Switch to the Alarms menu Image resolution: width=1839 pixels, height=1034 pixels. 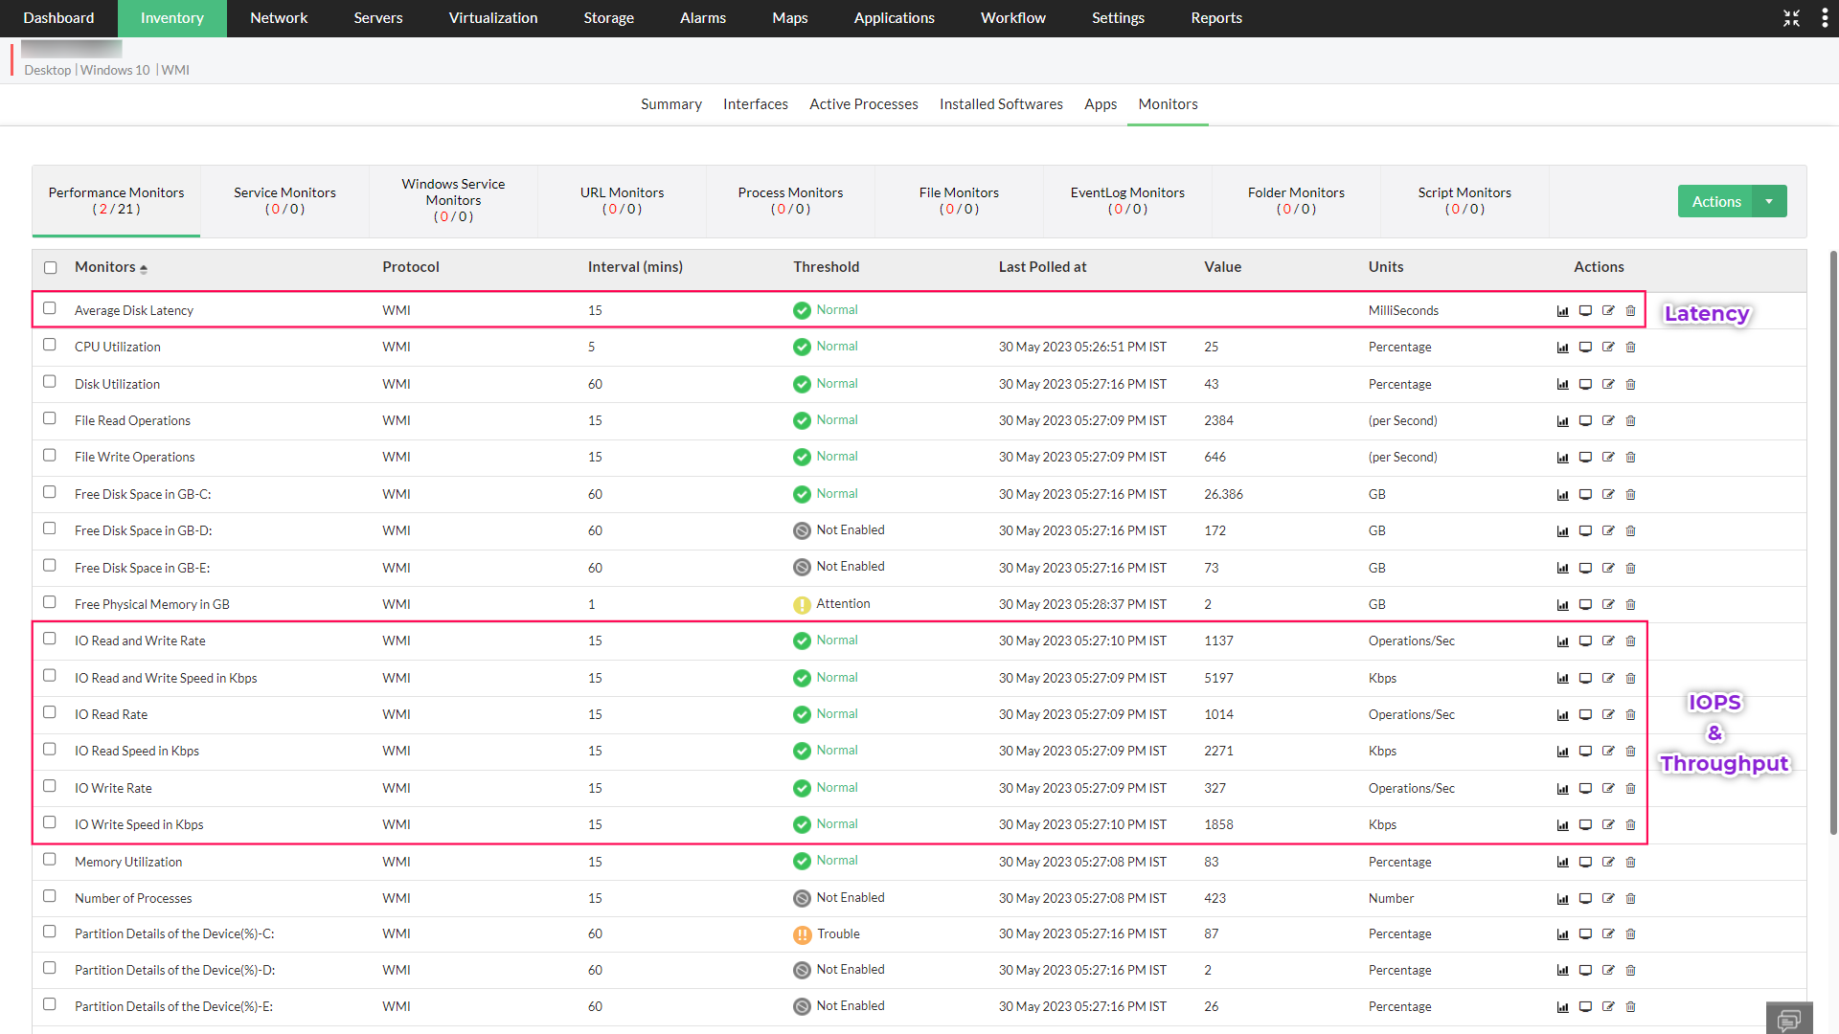[x=702, y=18]
